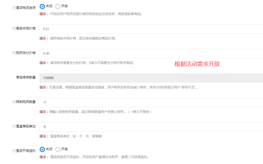The image size is (263, 164).
Task: Click the hint about 物流地址在线发货
Action: [91, 14]
